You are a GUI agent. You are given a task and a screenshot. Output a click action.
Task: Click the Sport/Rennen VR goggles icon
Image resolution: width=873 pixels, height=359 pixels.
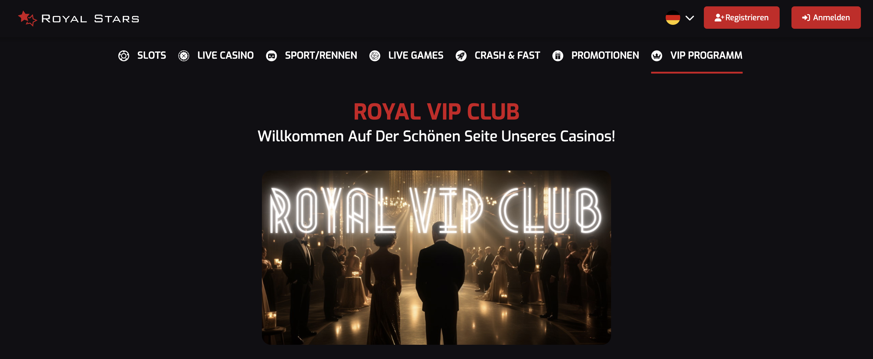coord(271,55)
